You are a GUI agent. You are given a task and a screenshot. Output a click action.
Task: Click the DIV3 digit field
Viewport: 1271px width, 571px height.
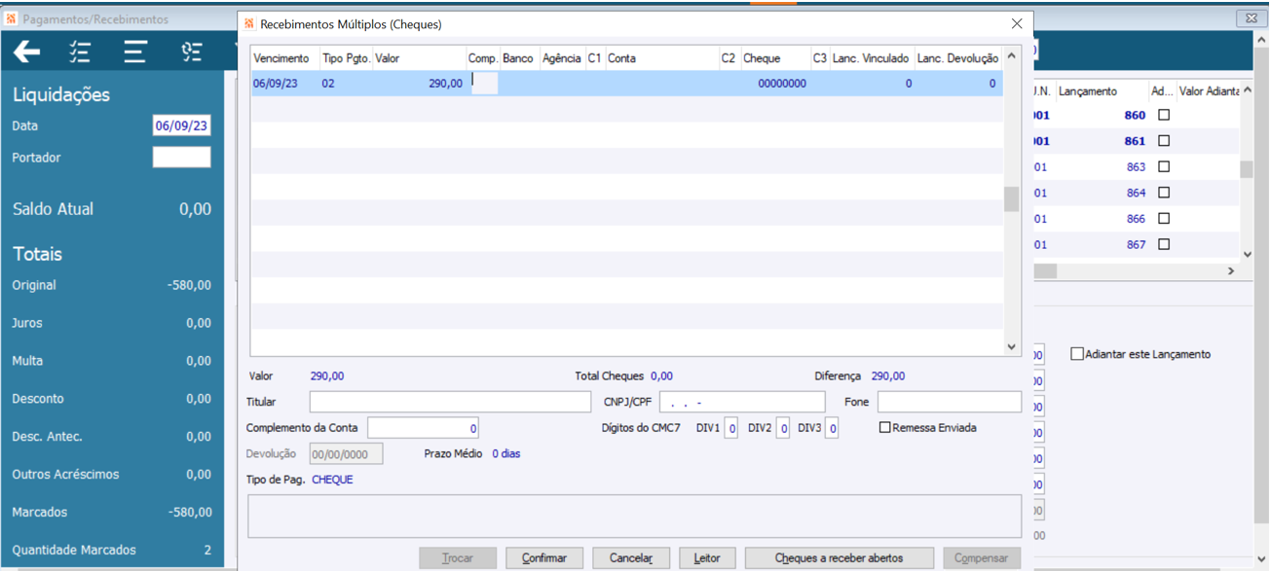click(832, 428)
